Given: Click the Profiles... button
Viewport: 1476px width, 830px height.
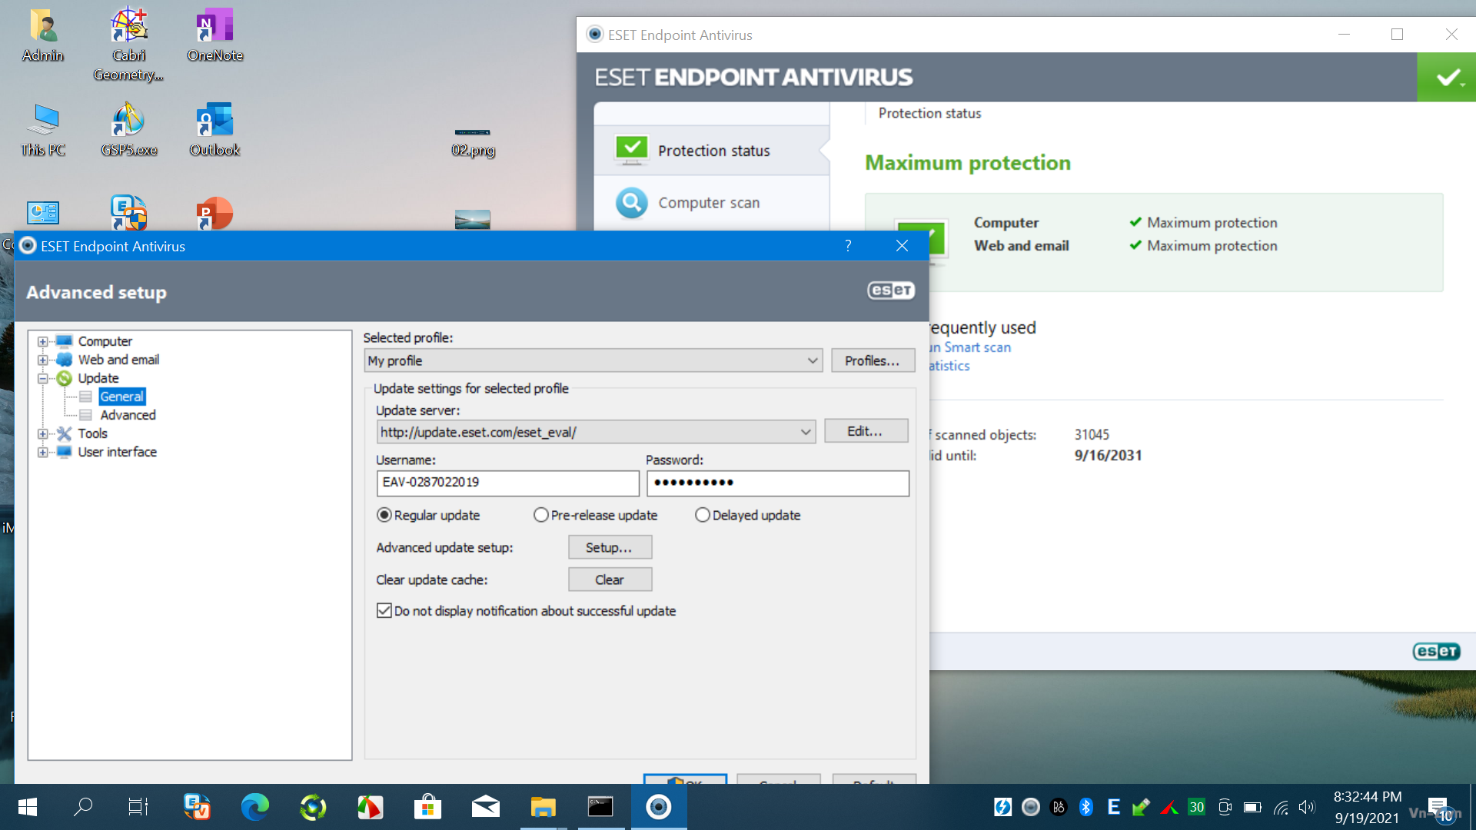Looking at the screenshot, I should (872, 360).
